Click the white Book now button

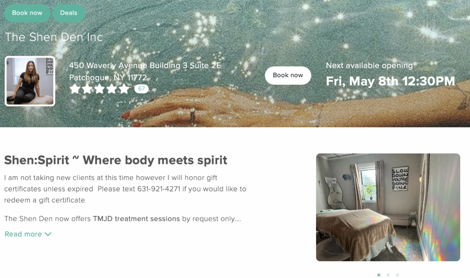[x=288, y=75]
